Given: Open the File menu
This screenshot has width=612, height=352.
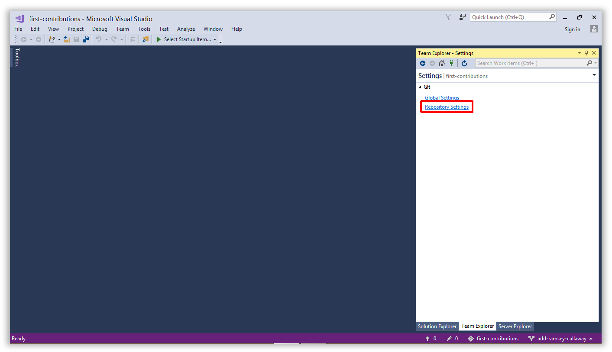Looking at the screenshot, I should click(x=18, y=29).
